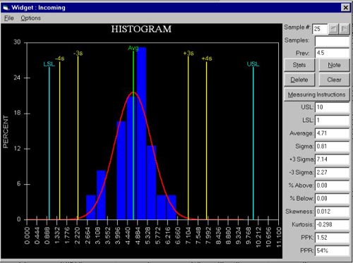Select the LSL value field
Screen dimensions: 353x263
[332, 121]
